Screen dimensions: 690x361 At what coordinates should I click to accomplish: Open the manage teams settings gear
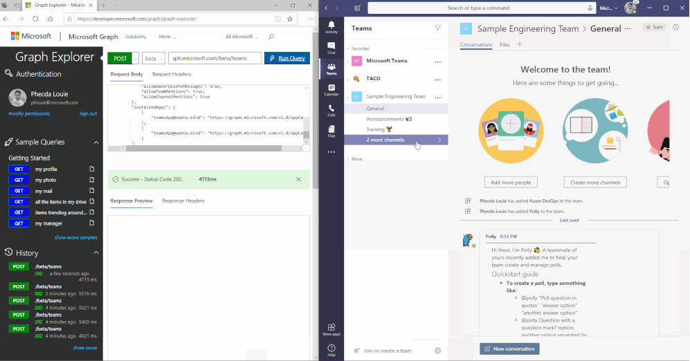pos(437,351)
